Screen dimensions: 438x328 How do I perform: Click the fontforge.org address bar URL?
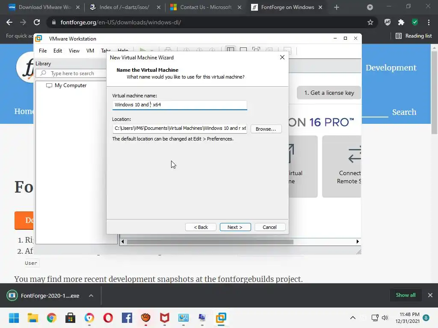coord(121,22)
